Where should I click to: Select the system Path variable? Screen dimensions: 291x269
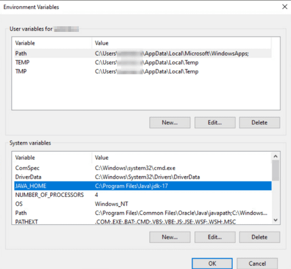pos(143,213)
